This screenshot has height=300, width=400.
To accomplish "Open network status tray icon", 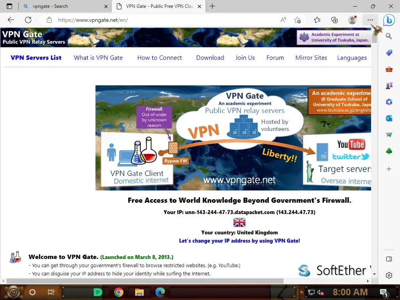I will click(311, 292).
